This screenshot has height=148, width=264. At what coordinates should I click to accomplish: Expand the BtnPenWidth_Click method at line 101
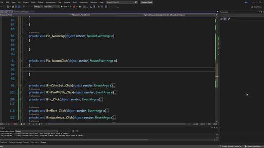21,92
